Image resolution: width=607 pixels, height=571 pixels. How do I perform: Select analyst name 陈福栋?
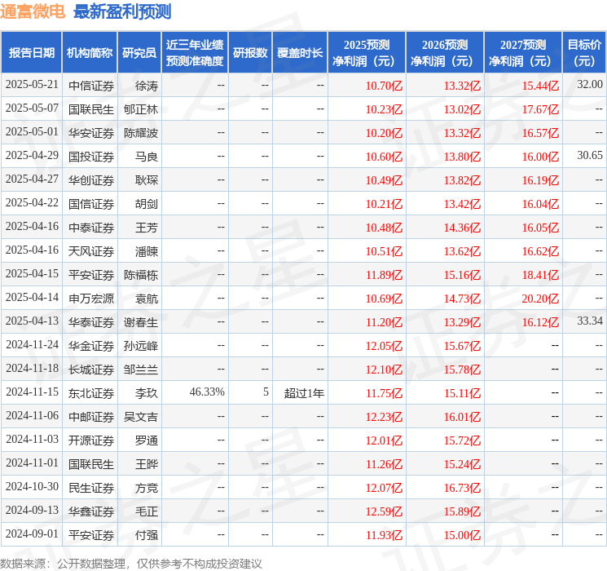tap(141, 275)
